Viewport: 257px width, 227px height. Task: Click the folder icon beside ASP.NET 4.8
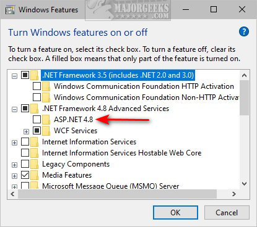tap(46, 120)
